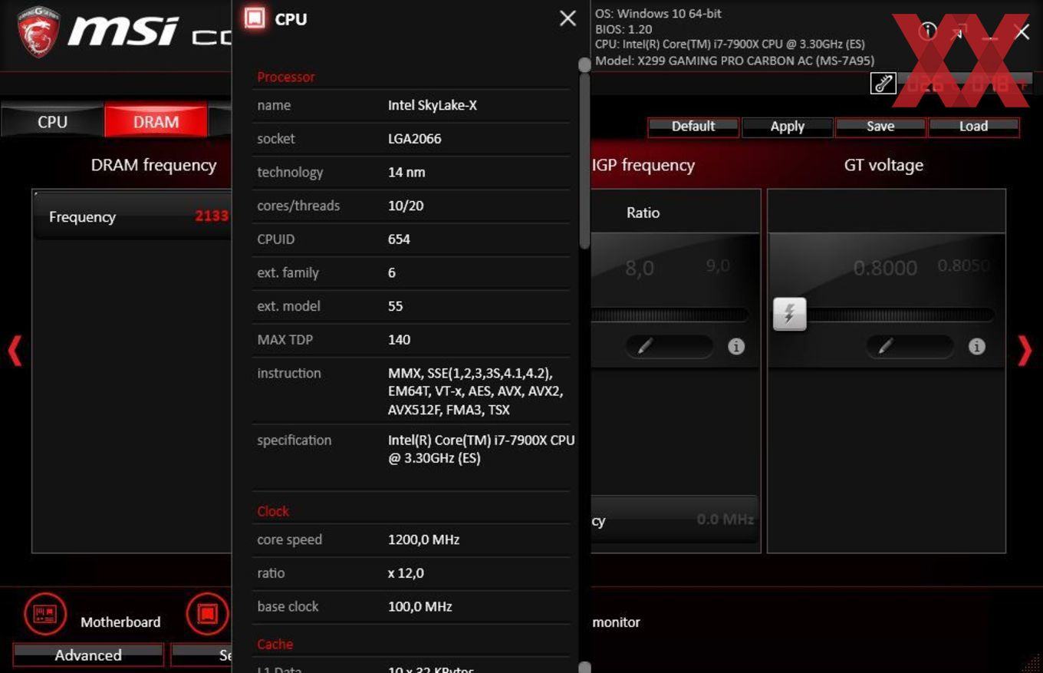Image resolution: width=1043 pixels, height=673 pixels.
Task: Click the ratio value 'x 12,0'
Action: (406, 573)
